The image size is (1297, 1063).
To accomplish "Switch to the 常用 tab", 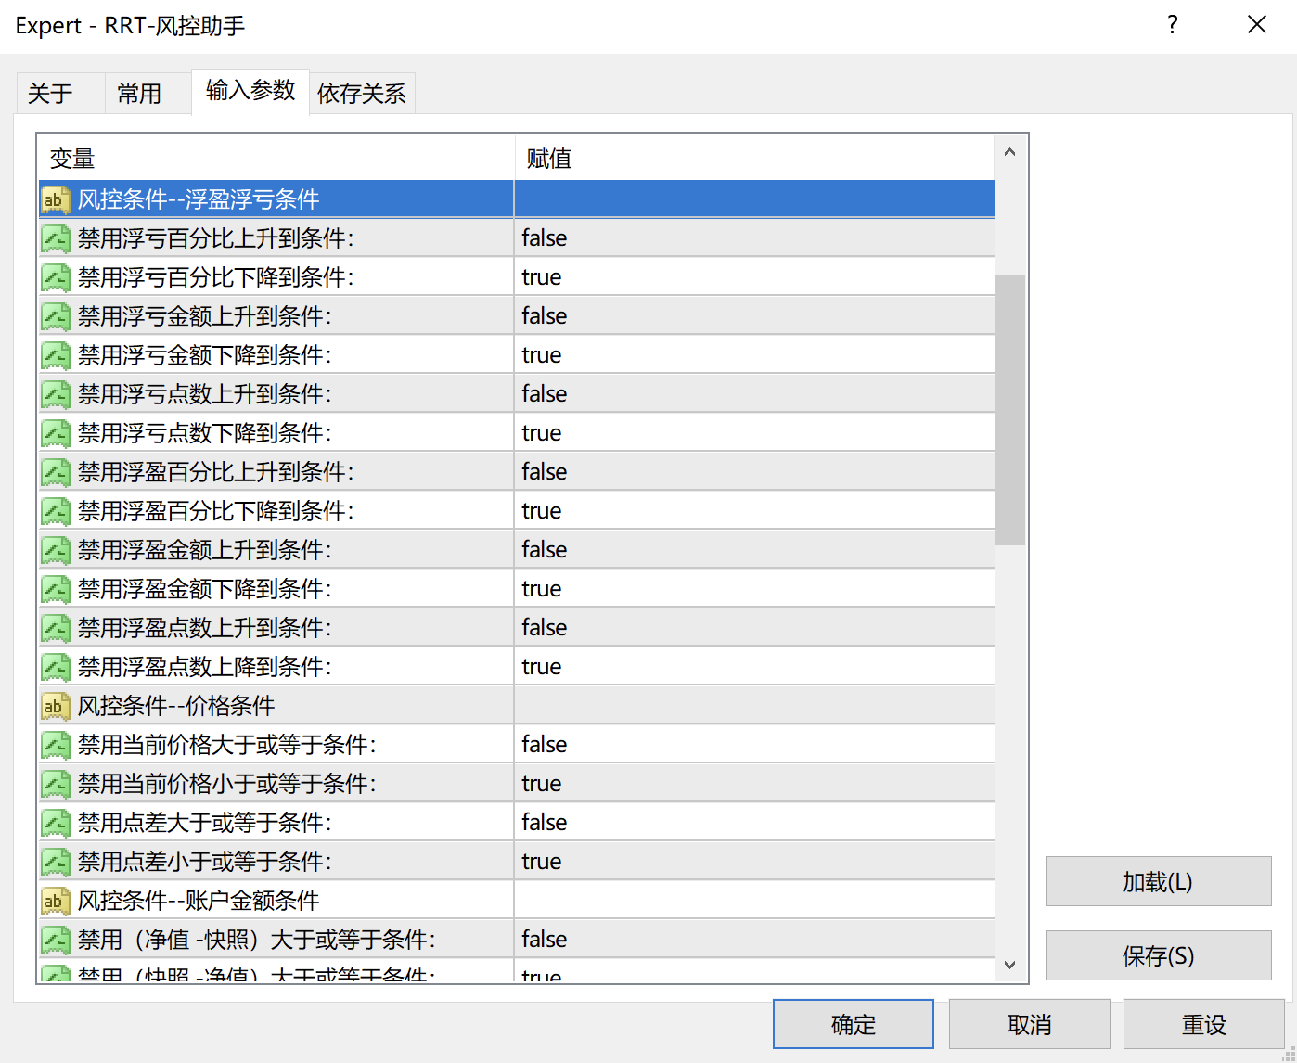I will [x=139, y=94].
